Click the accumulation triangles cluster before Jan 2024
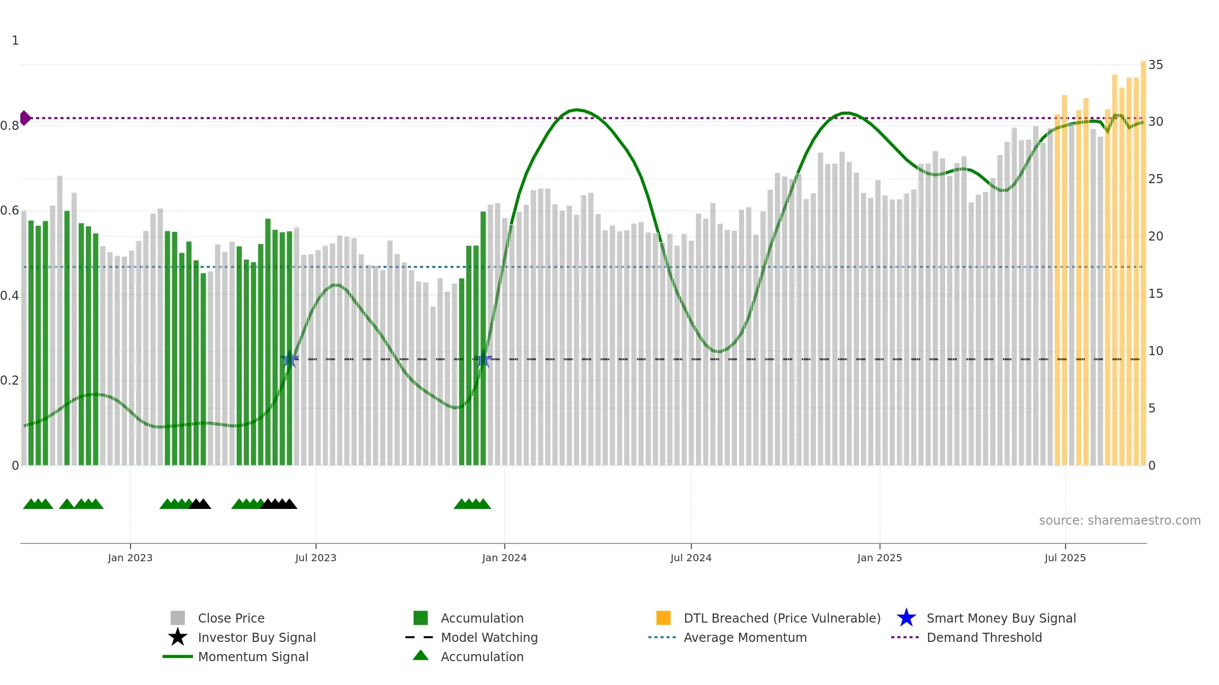1219x685 pixels. (x=472, y=504)
